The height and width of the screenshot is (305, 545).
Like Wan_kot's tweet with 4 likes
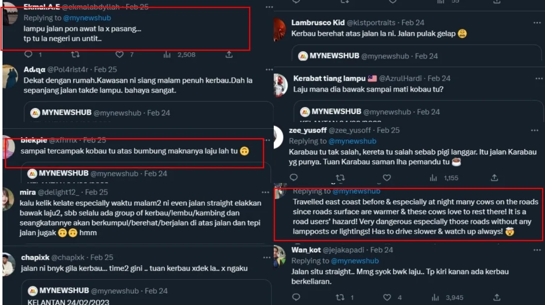(x=387, y=298)
